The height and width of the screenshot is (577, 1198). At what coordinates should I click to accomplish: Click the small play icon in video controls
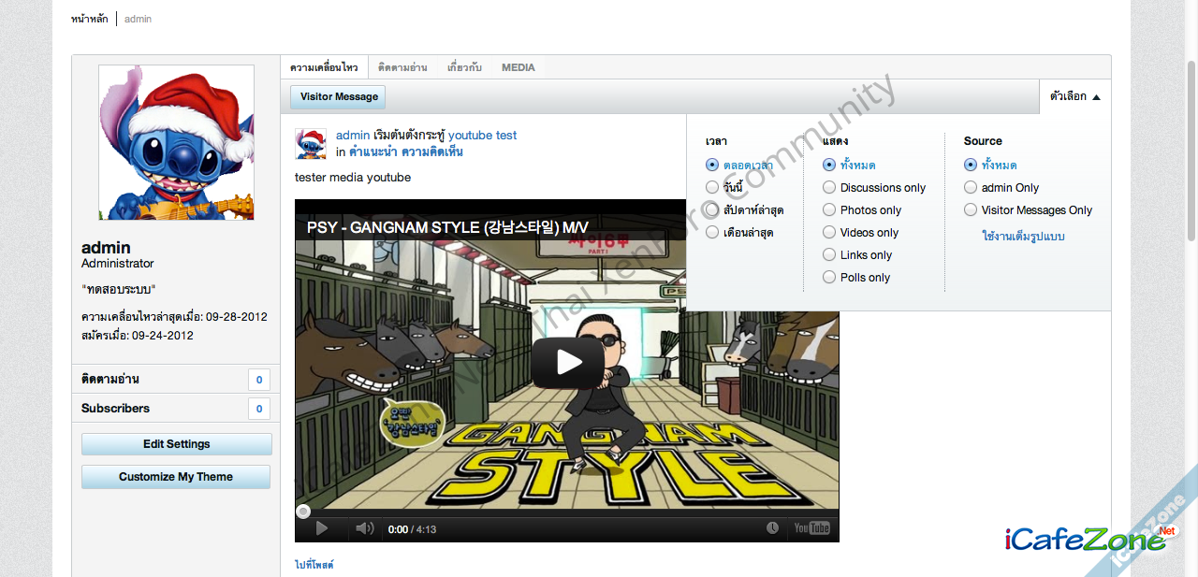pos(321,528)
